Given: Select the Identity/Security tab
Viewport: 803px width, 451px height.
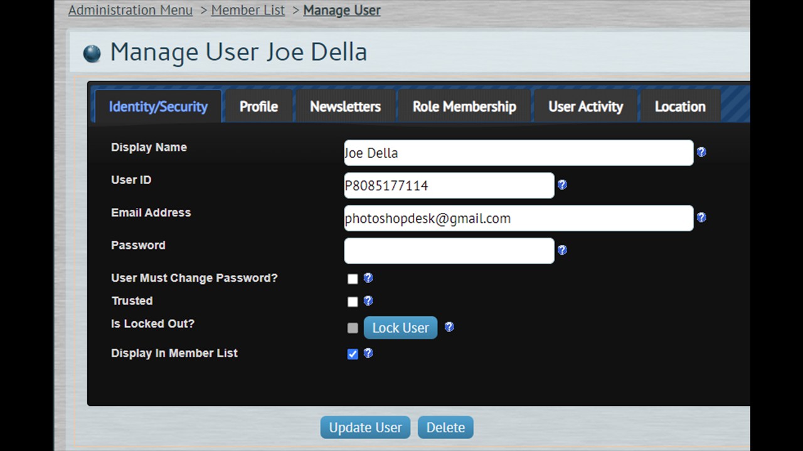Looking at the screenshot, I should 158,106.
